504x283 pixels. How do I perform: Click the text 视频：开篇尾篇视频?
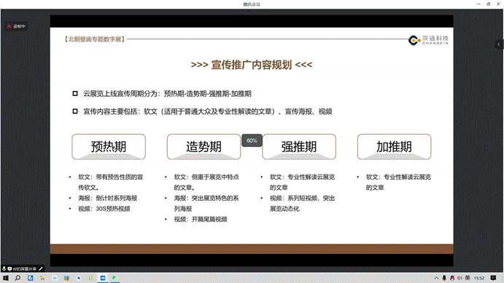point(201,219)
